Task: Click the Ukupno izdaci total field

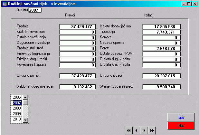Action: (x=162, y=76)
